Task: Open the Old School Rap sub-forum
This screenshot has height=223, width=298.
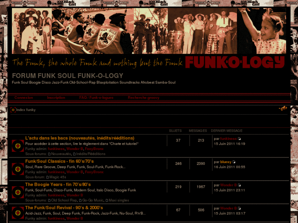Action: (64, 200)
